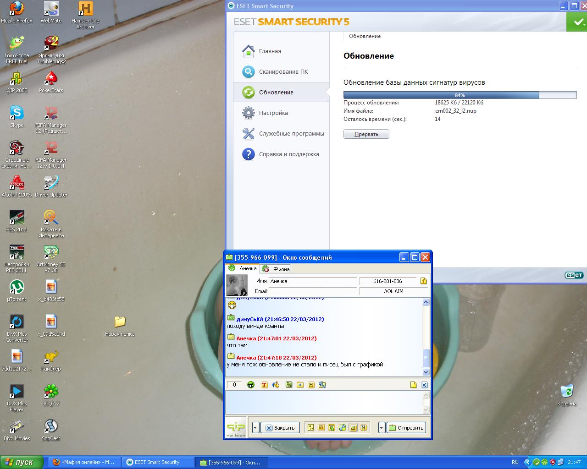Click the green floppy save-chat icon
587x469 pixels.
pos(289,385)
